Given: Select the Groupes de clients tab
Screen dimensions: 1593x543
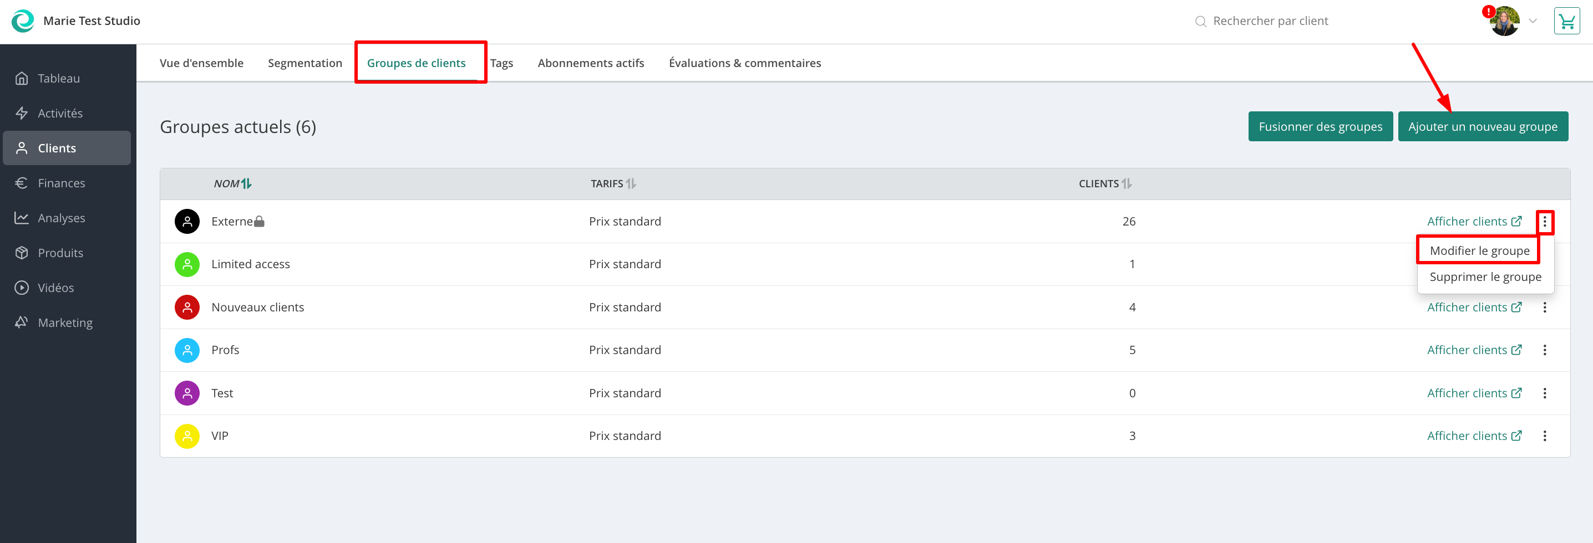Looking at the screenshot, I should pos(416,63).
